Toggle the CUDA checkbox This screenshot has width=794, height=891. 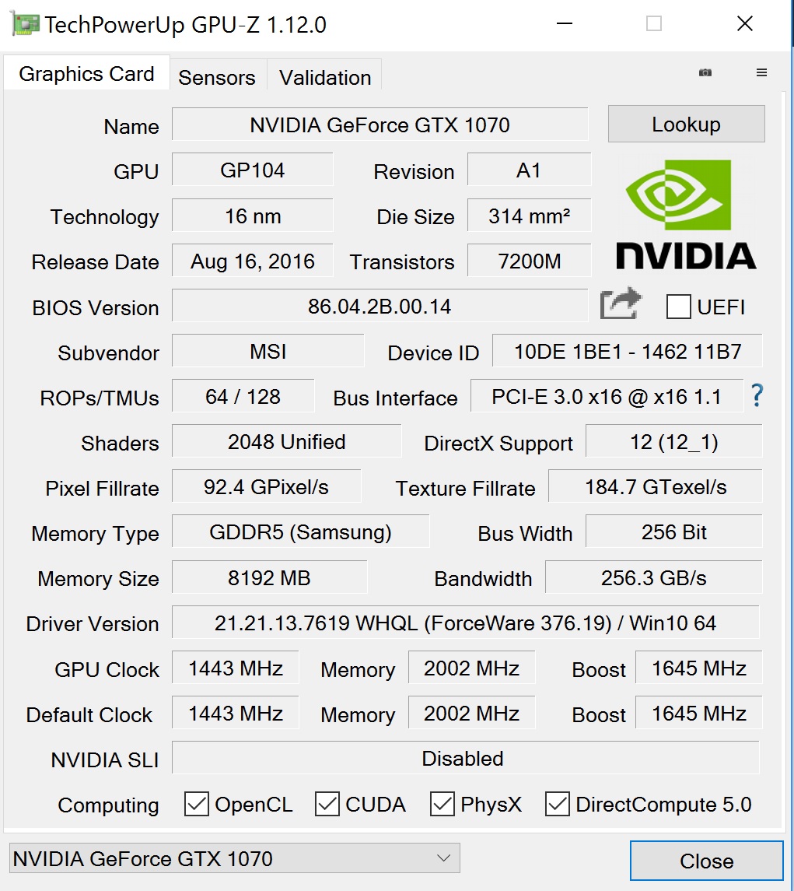[x=327, y=804]
